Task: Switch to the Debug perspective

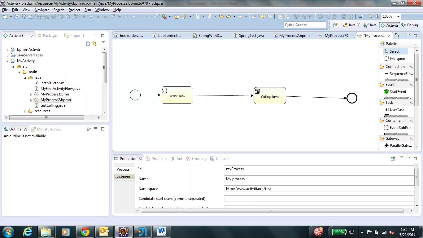Action: pyautogui.click(x=410, y=25)
